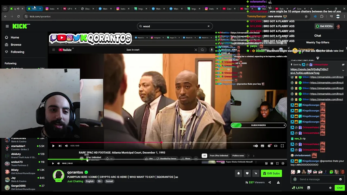Click the English tag
This screenshot has width=347, height=195.
click(x=90, y=181)
